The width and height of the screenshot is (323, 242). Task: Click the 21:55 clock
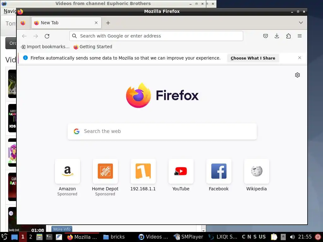[x=305, y=237]
